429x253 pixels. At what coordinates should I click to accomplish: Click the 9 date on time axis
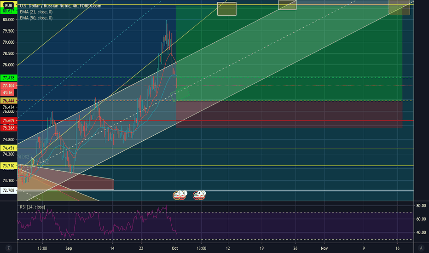coord(364,248)
